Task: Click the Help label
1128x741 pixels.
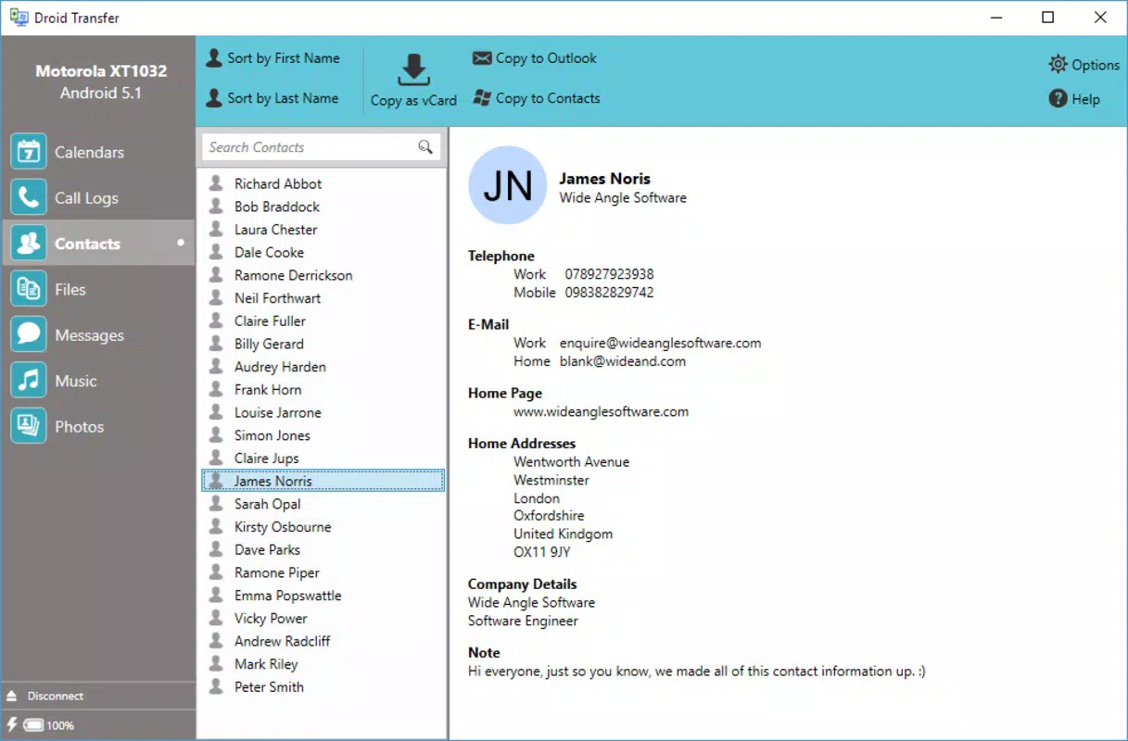Action: tap(1086, 99)
